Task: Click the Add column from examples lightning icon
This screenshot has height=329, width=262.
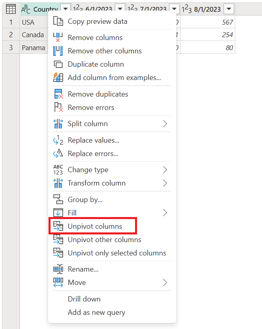Action: [57, 78]
